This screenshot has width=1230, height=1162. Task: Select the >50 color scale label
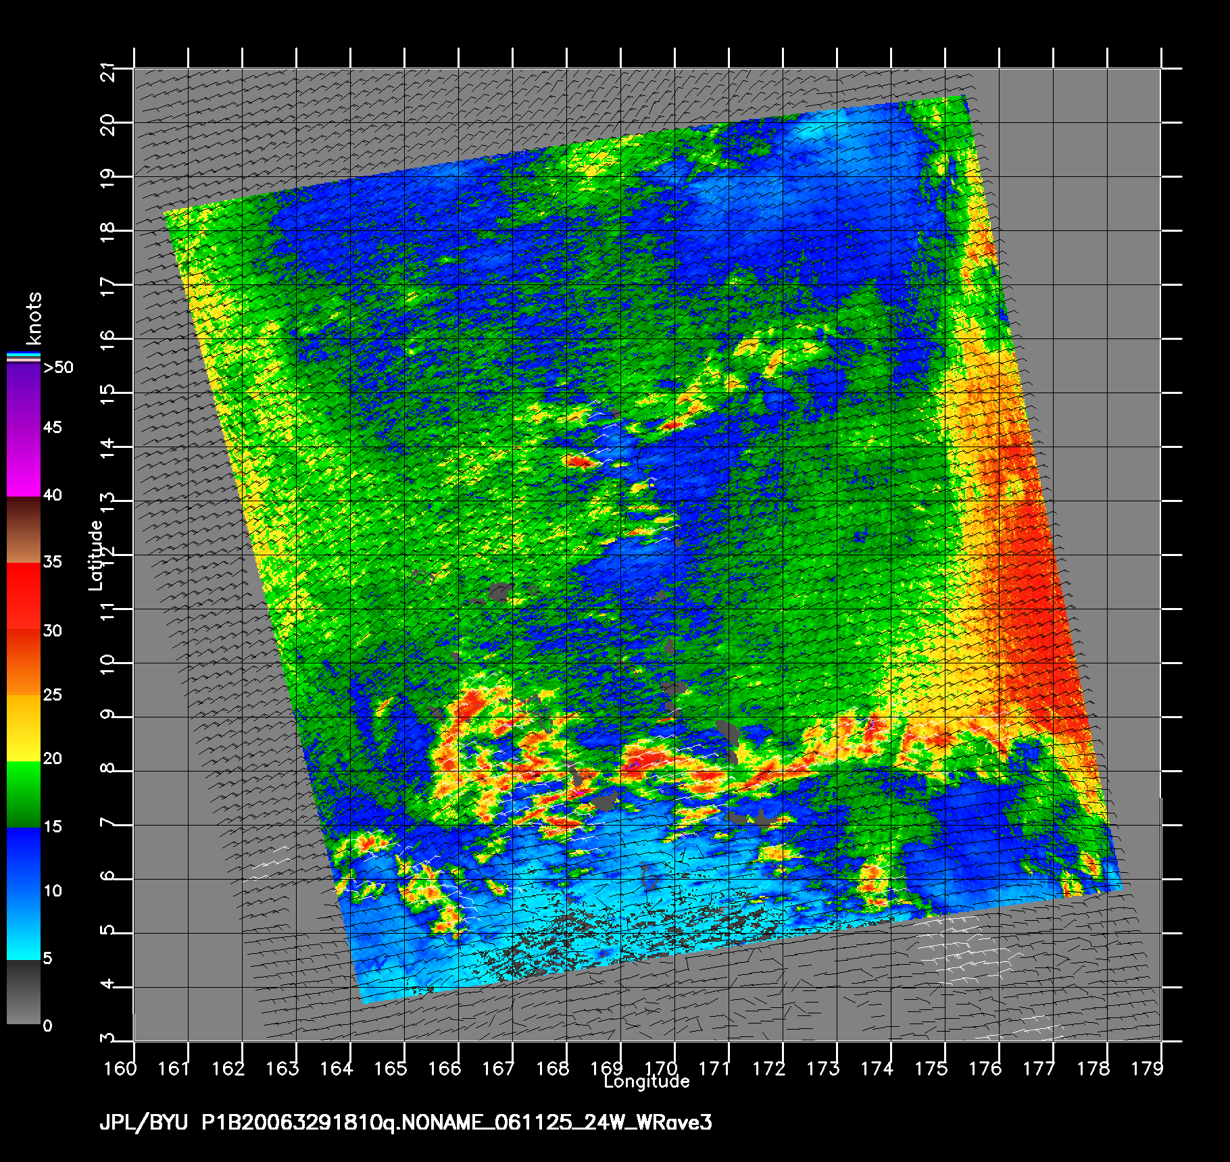[x=58, y=368]
